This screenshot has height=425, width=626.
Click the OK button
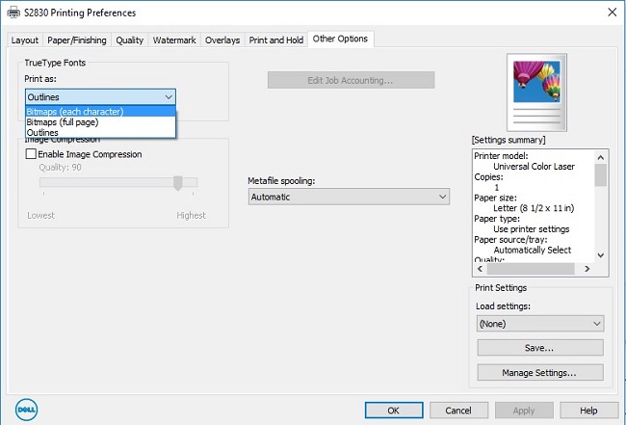click(x=394, y=411)
